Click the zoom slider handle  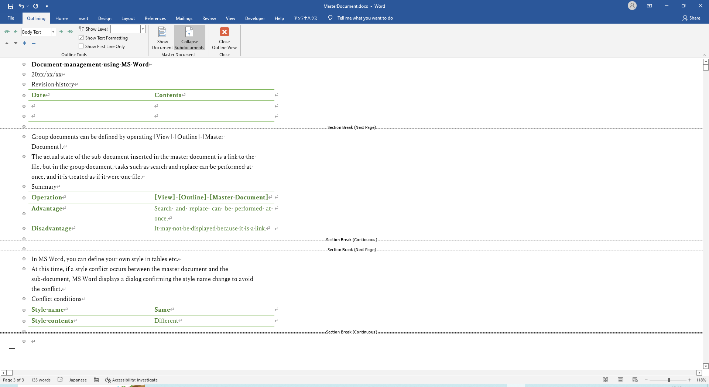coord(669,380)
